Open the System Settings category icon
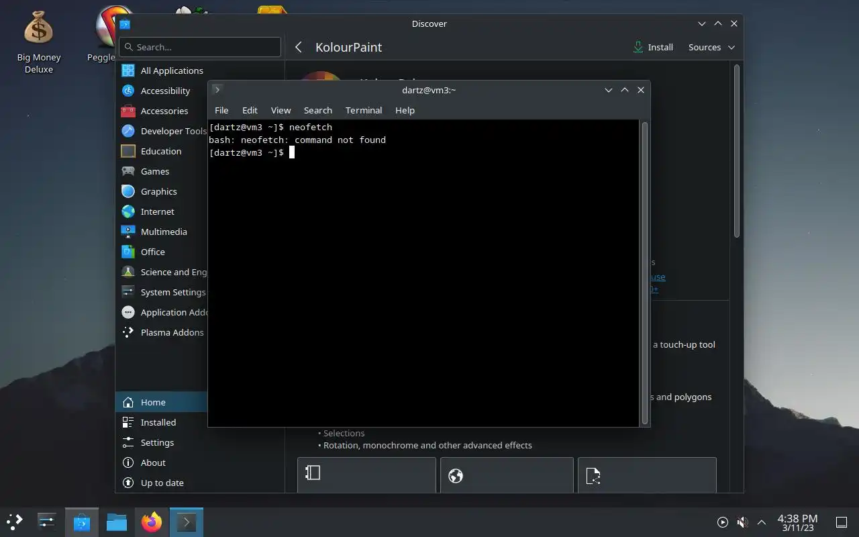 point(128,292)
